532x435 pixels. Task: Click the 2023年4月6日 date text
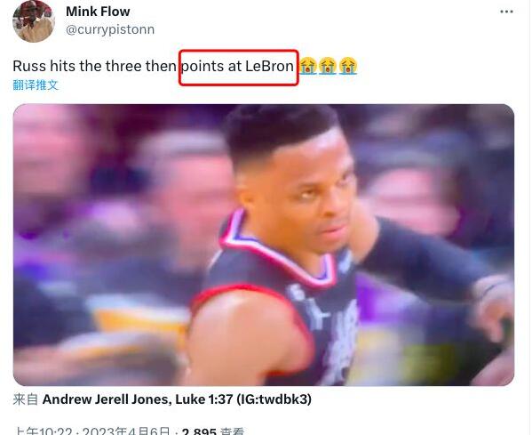(x=125, y=431)
